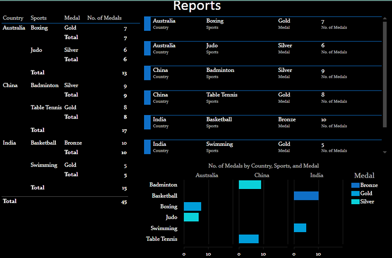Screen dimensions: 392x258
Task: Click the Sports column header in the matrix
Action: (39, 18)
